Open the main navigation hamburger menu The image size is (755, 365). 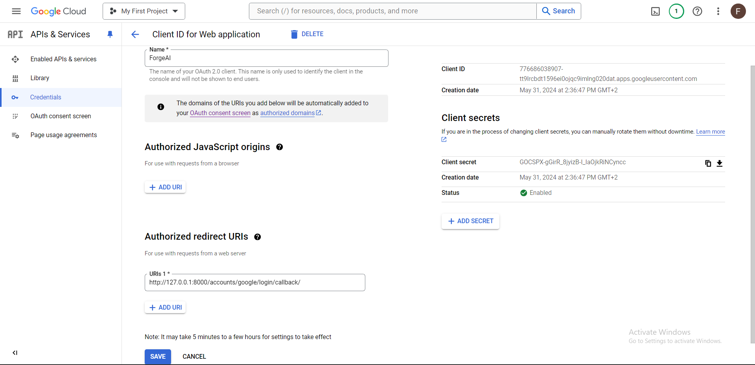tap(16, 11)
